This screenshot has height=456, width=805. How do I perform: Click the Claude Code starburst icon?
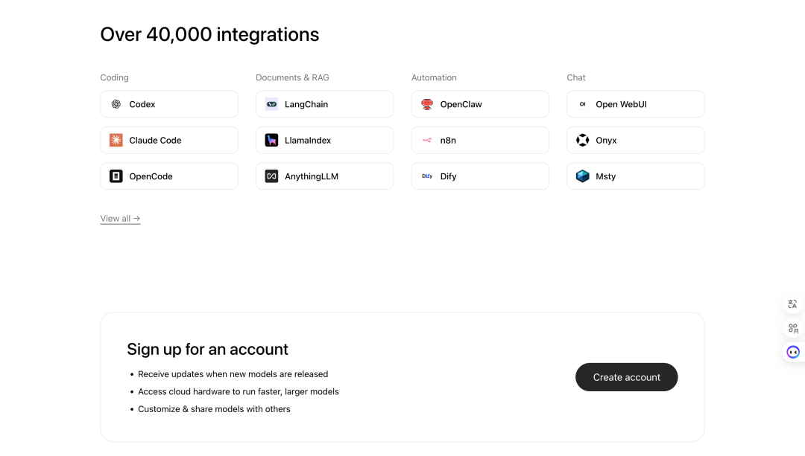pyautogui.click(x=116, y=140)
